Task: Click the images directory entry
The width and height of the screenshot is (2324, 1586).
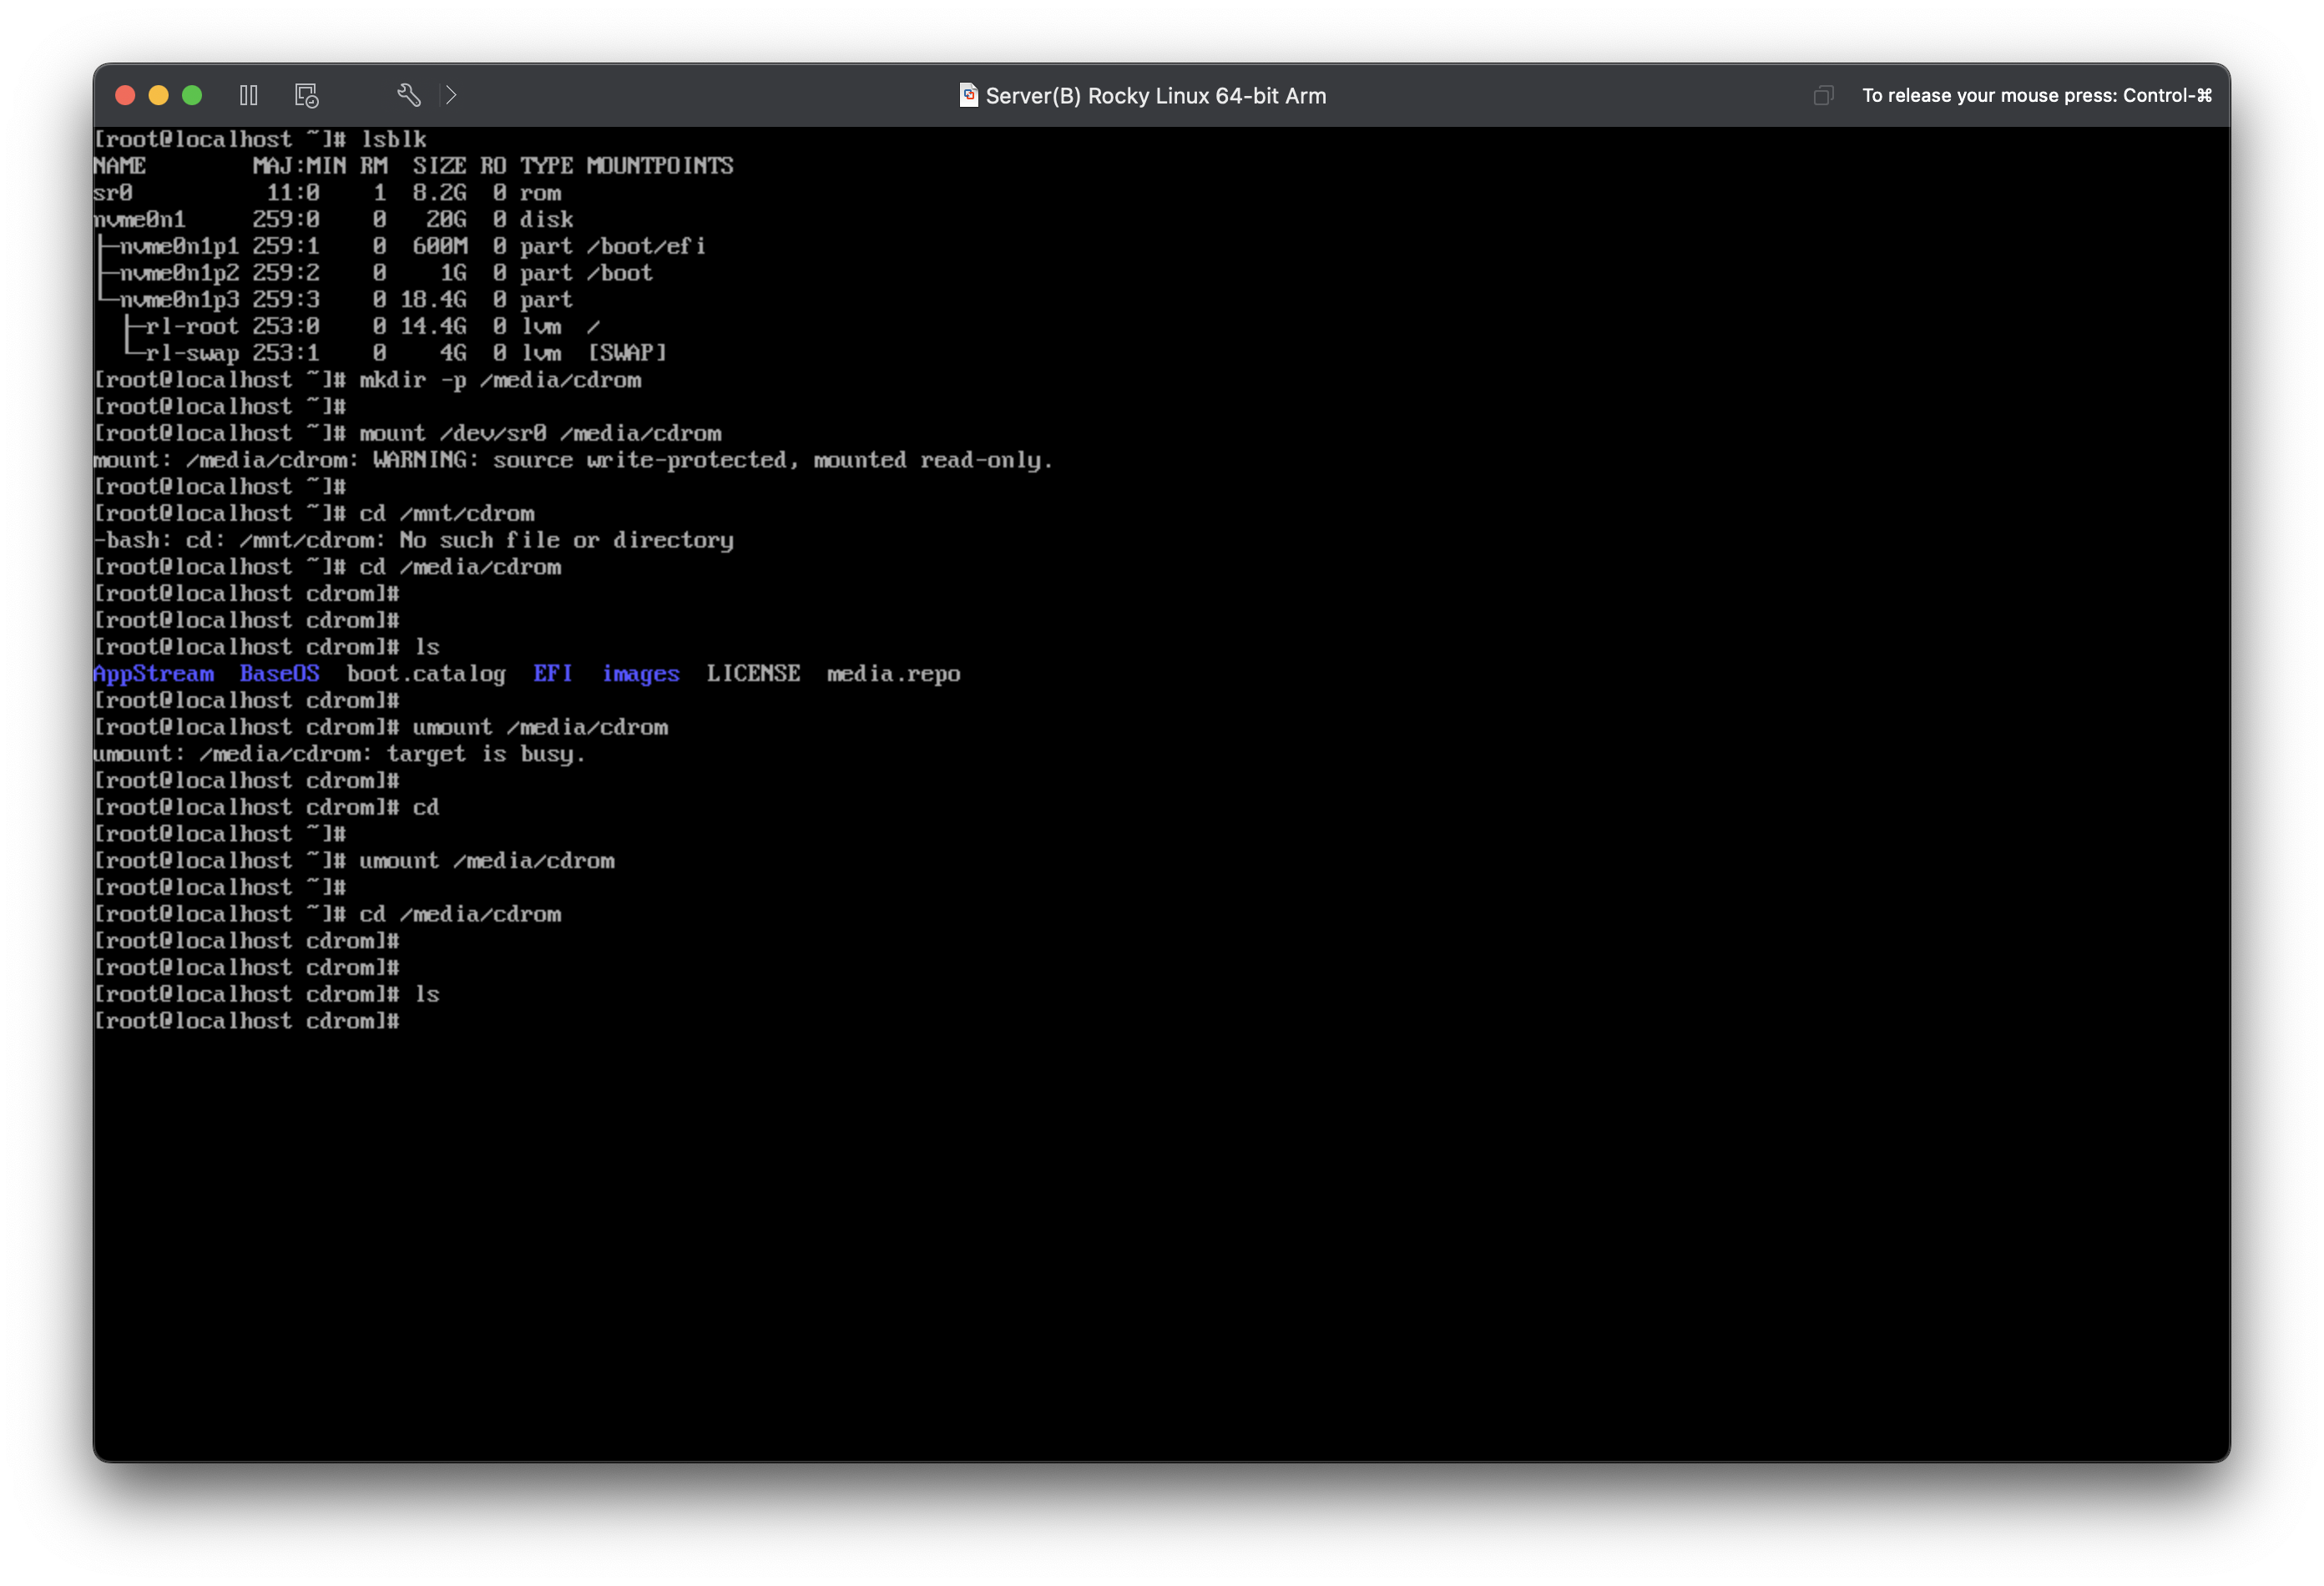Action: point(640,674)
